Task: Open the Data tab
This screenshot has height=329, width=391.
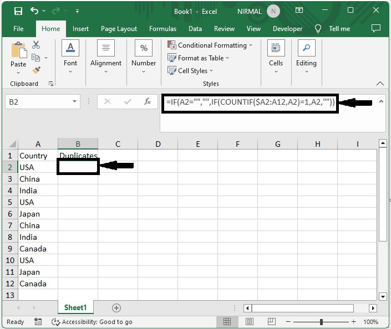Action: 195,29
